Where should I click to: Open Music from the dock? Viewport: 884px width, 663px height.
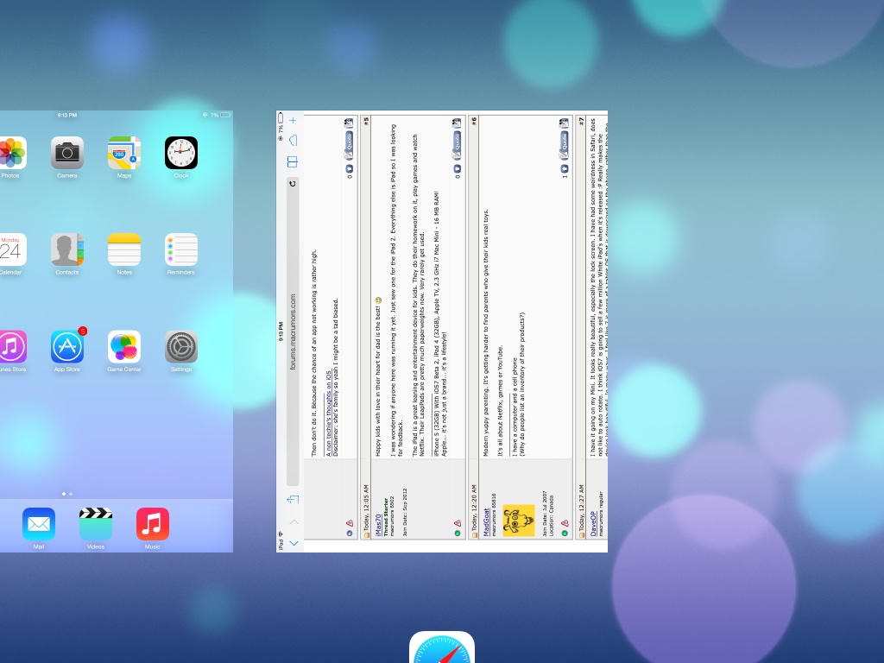(x=152, y=524)
